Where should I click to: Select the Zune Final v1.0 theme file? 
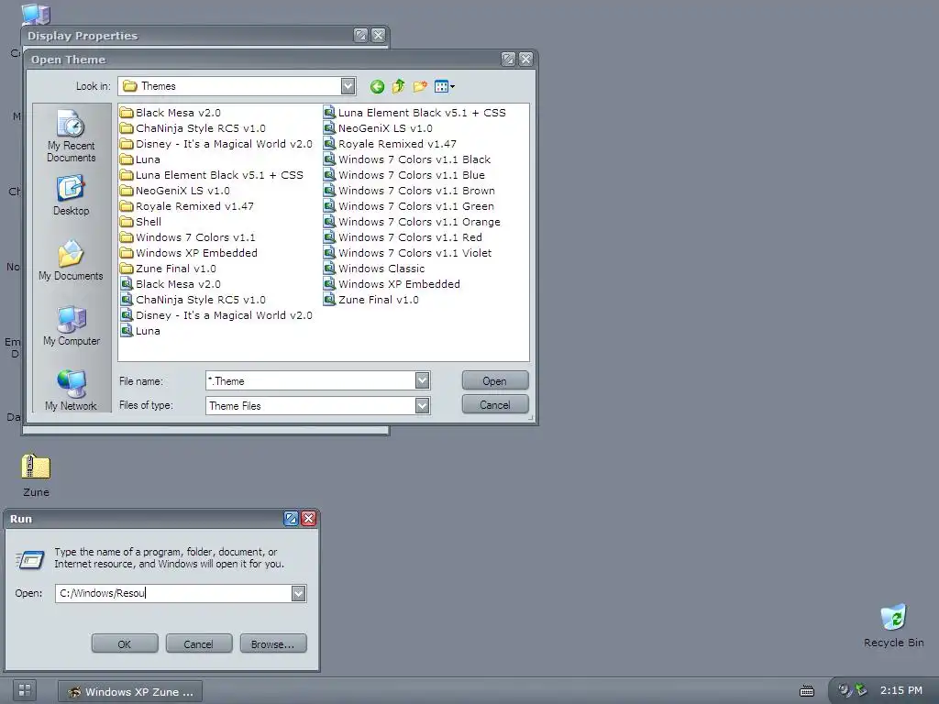[371, 300]
